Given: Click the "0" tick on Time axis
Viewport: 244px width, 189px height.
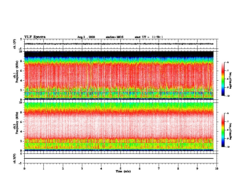Looking at the screenshot, I should [x=24, y=168].
